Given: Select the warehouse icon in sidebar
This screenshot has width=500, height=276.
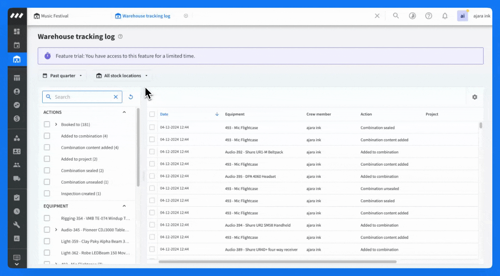Looking at the screenshot, I should pyautogui.click(x=17, y=59).
